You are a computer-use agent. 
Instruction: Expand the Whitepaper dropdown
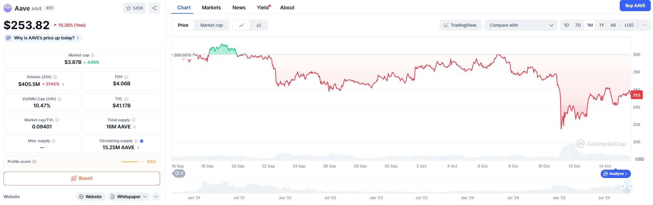pos(129,197)
